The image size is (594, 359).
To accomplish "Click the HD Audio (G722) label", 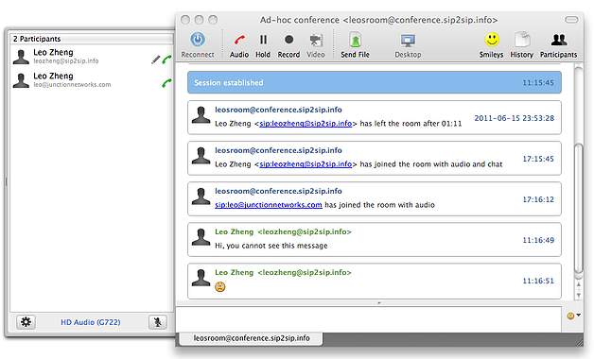I will pos(91,322).
